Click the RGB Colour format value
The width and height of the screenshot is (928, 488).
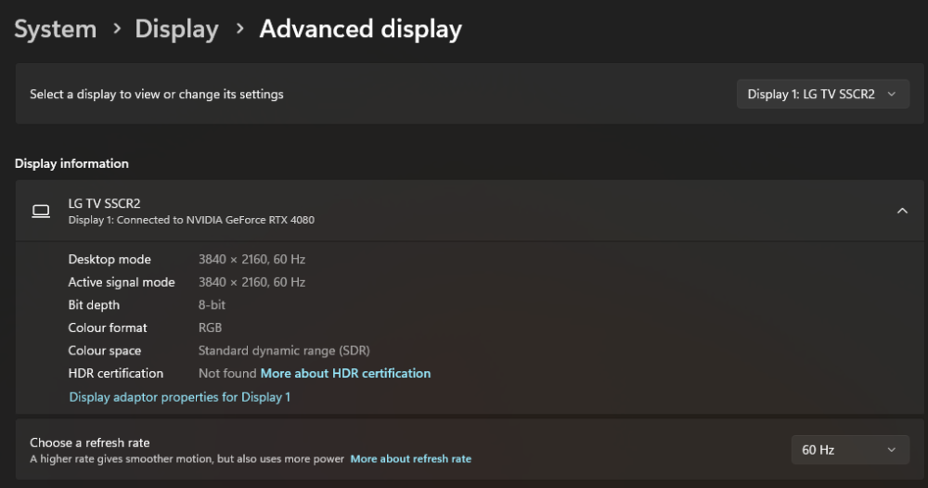pyautogui.click(x=210, y=327)
